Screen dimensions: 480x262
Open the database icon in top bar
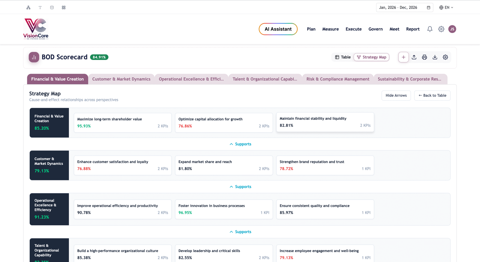52,8
